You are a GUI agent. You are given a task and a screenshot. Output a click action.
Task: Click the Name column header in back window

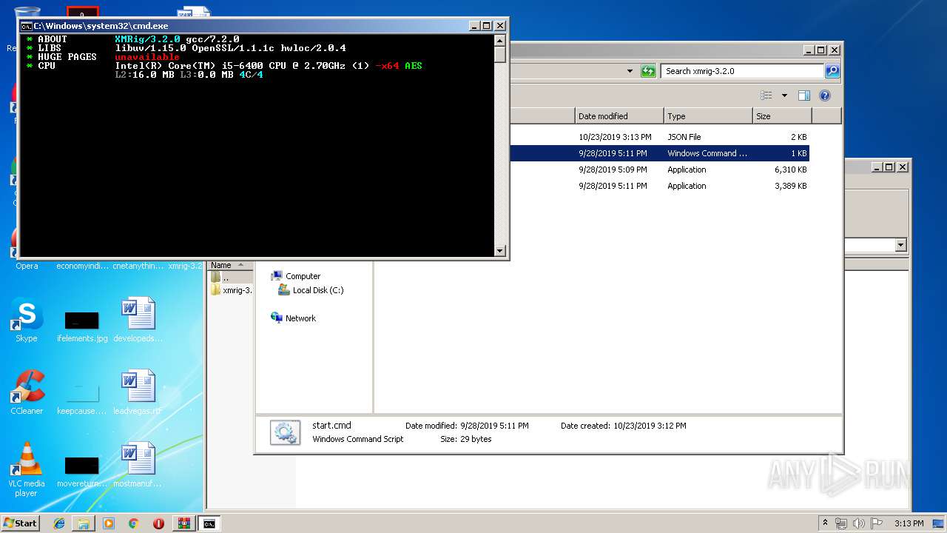[229, 265]
